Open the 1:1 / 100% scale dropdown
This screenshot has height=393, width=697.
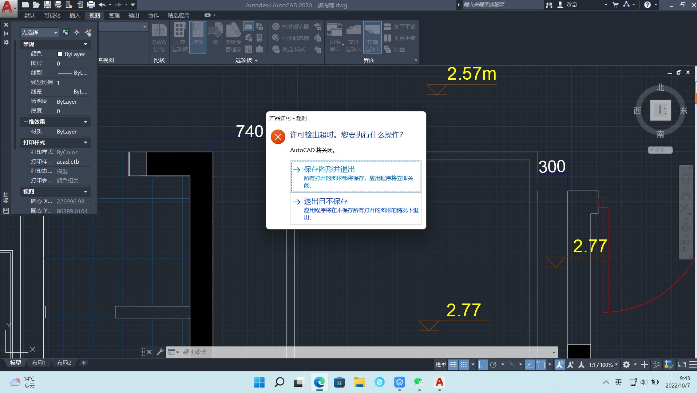tap(603, 364)
